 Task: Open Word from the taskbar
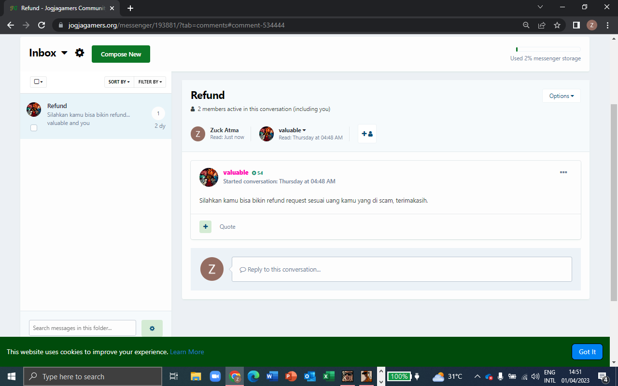[x=272, y=376]
